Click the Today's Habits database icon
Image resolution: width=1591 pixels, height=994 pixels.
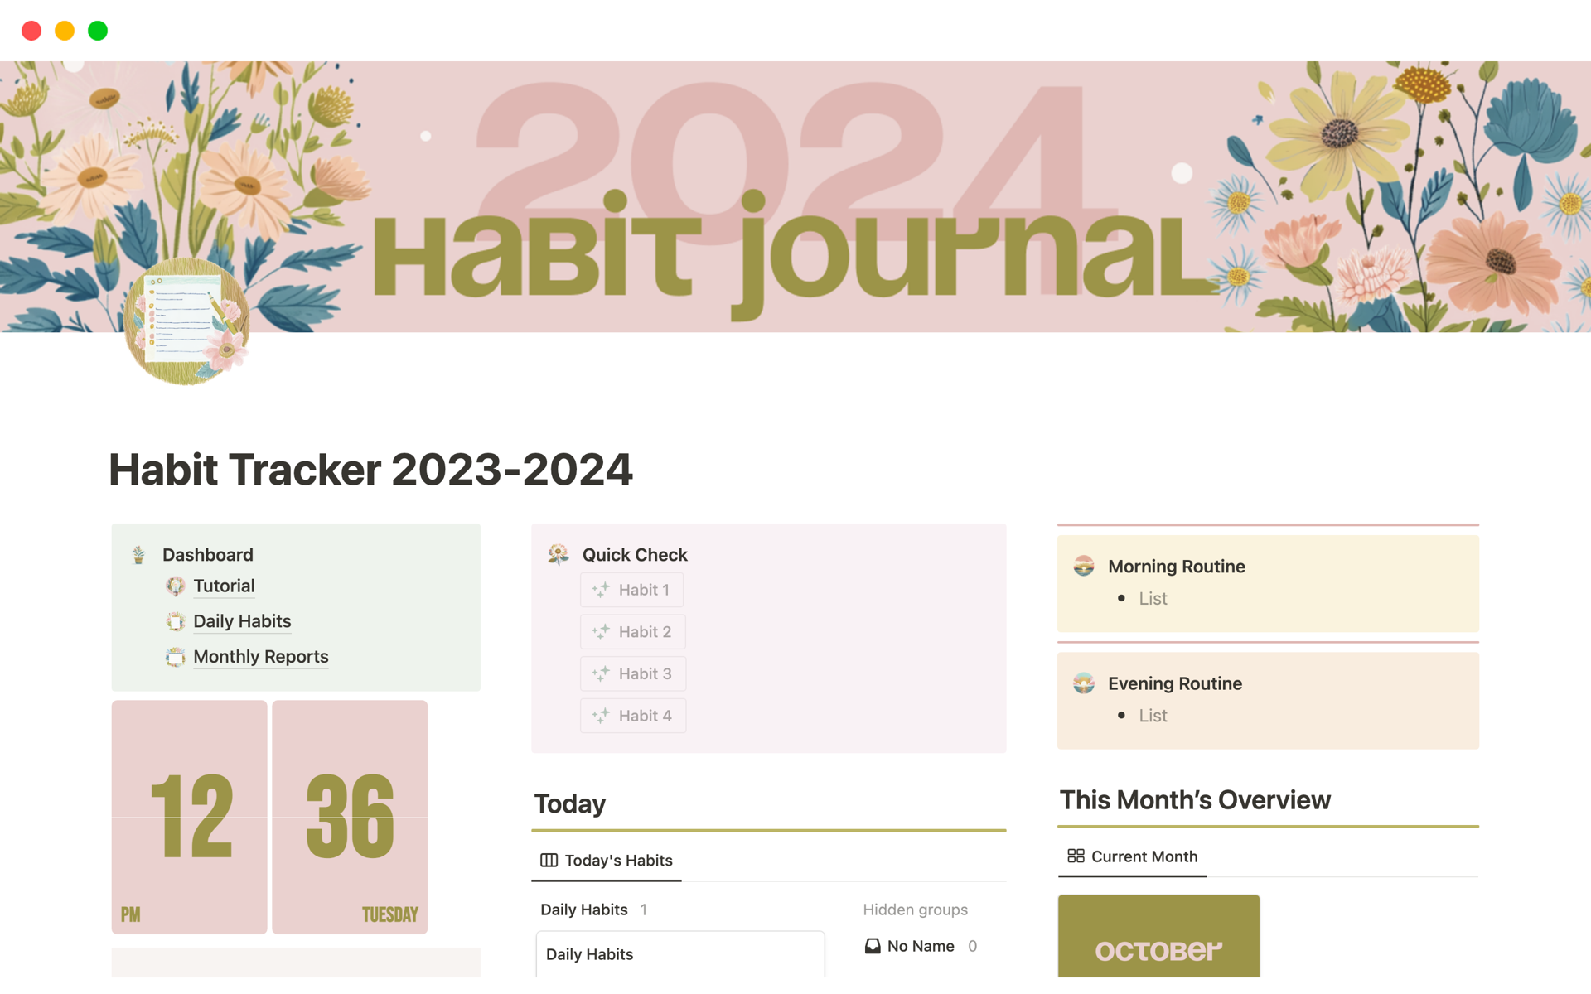pos(548,859)
